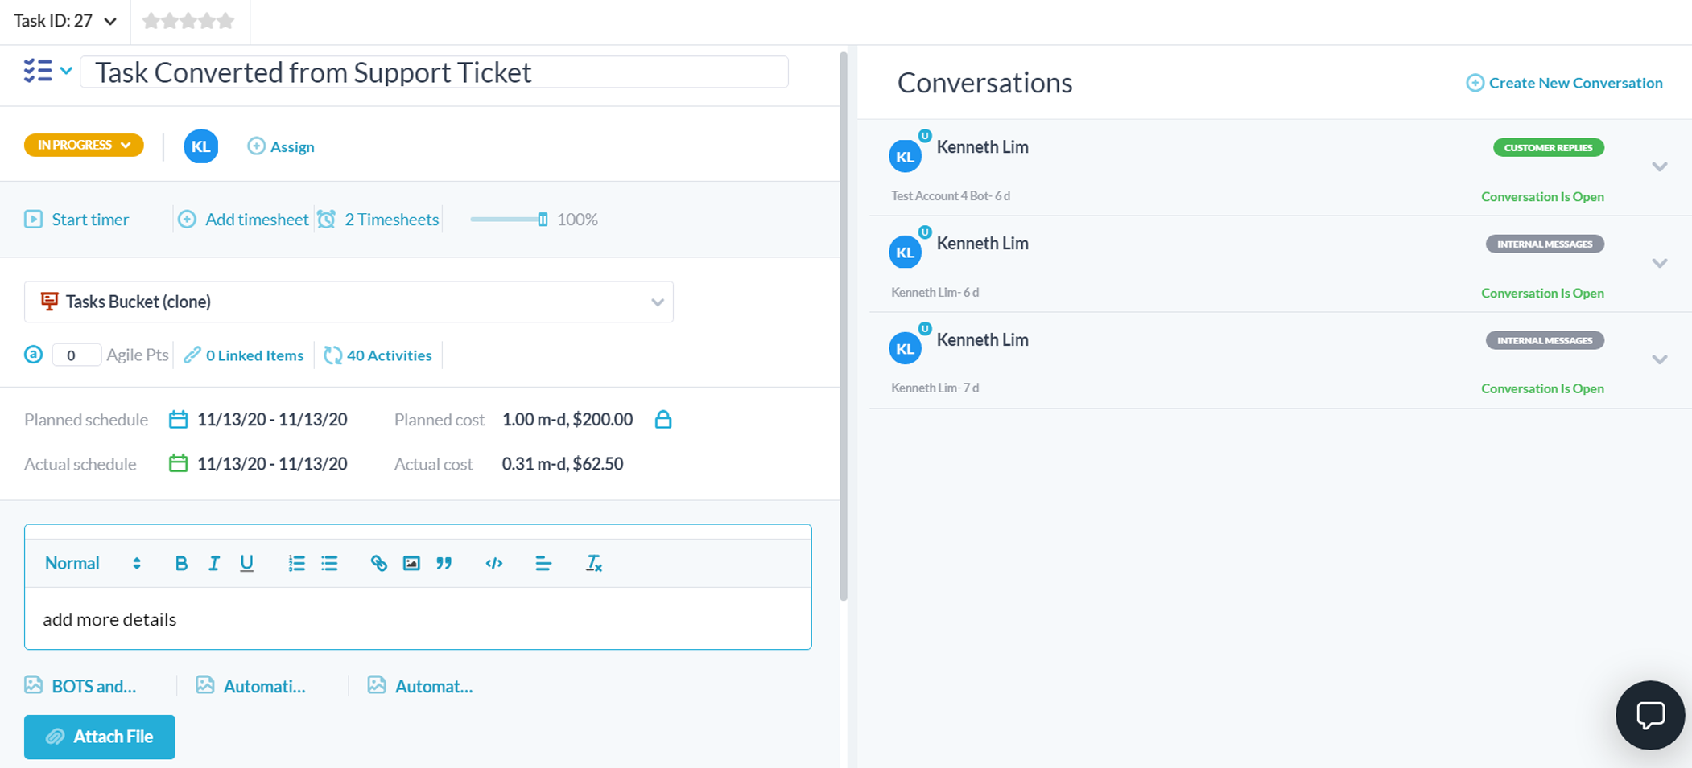Screen dimensions: 1692x768
Task: Toggle bold formatting
Action: pyautogui.click(x=181, y=563)
